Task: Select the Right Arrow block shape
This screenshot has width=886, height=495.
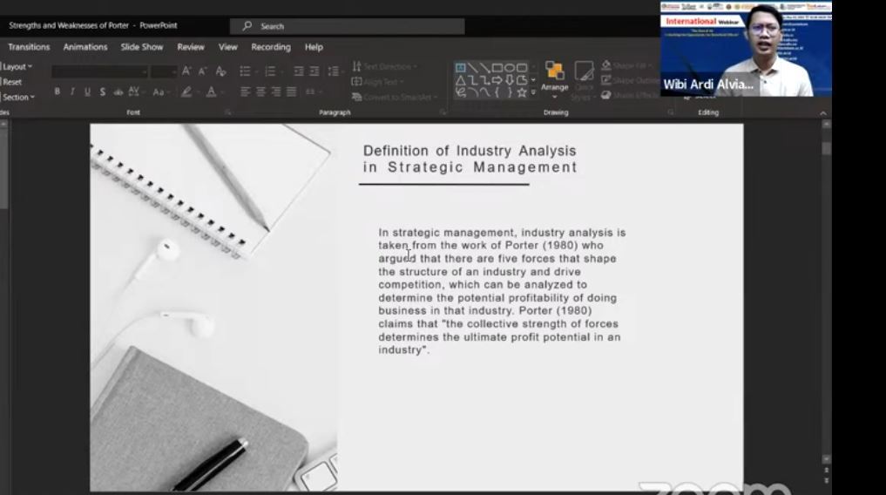Action: (497, 80)
